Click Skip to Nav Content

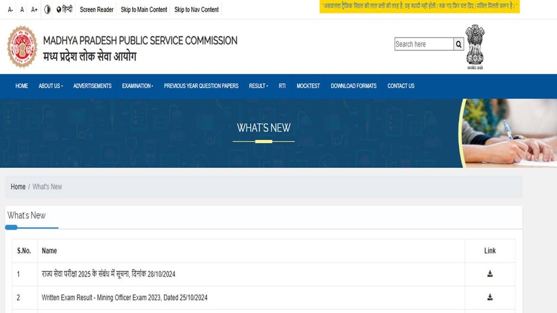pos(196,10)
